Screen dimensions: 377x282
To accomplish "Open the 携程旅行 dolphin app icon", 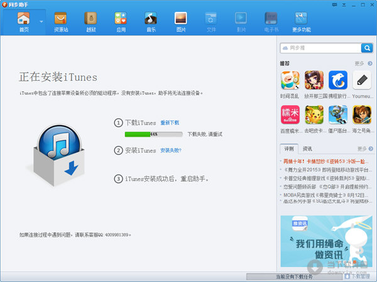I will [338, 80].
